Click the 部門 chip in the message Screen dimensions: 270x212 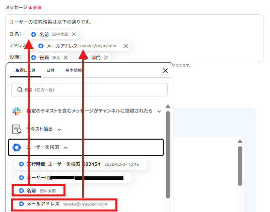[94, 57]
